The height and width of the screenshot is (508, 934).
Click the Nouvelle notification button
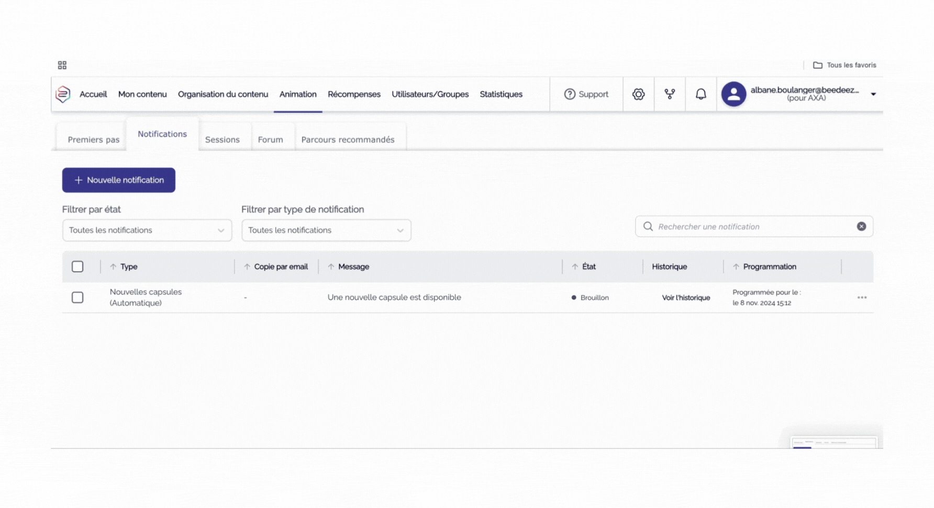(119, 180)
